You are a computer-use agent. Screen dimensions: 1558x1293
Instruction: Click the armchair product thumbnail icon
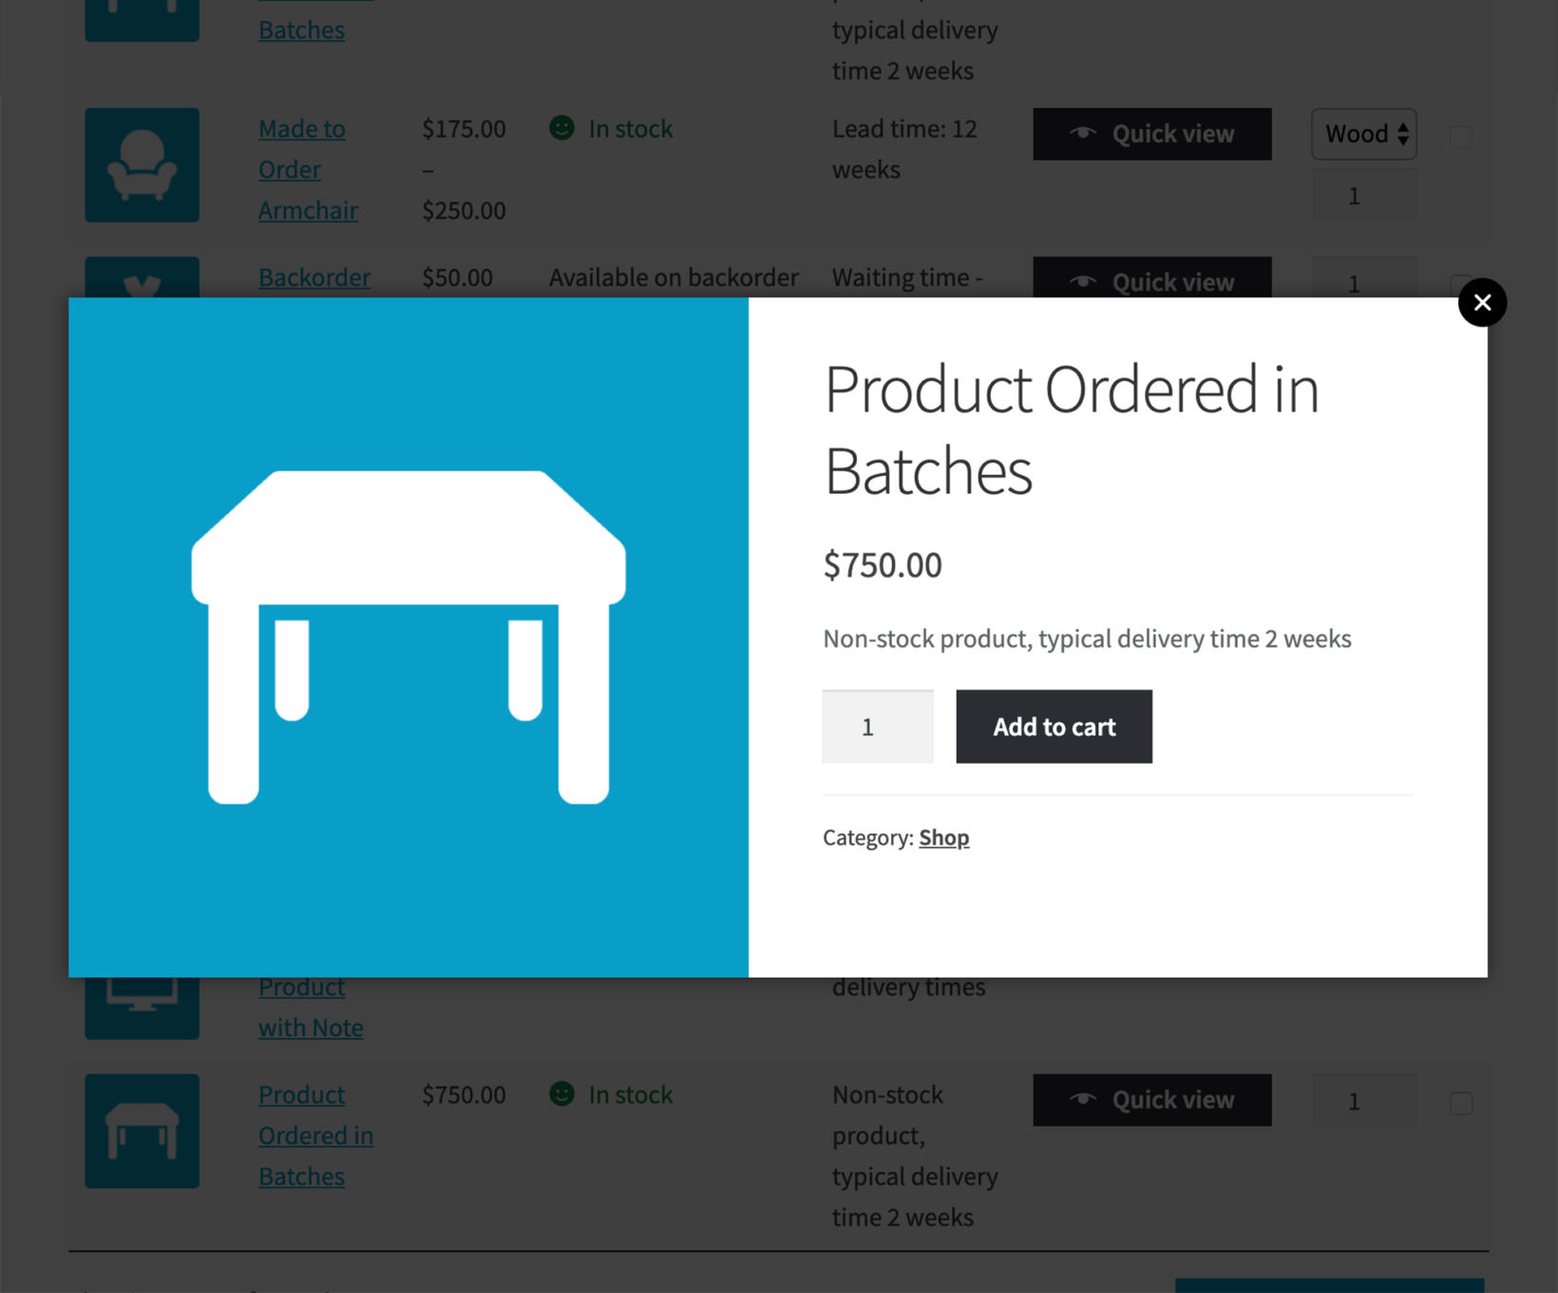142,165
